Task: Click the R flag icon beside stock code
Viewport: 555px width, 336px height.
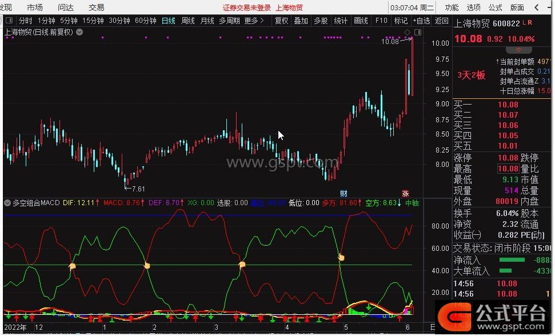Action: click(530, 22)
